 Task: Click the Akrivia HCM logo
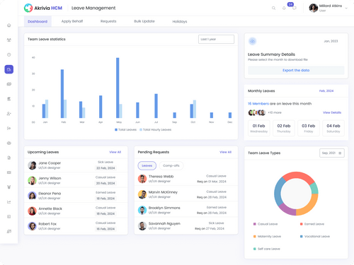[43, 8]
